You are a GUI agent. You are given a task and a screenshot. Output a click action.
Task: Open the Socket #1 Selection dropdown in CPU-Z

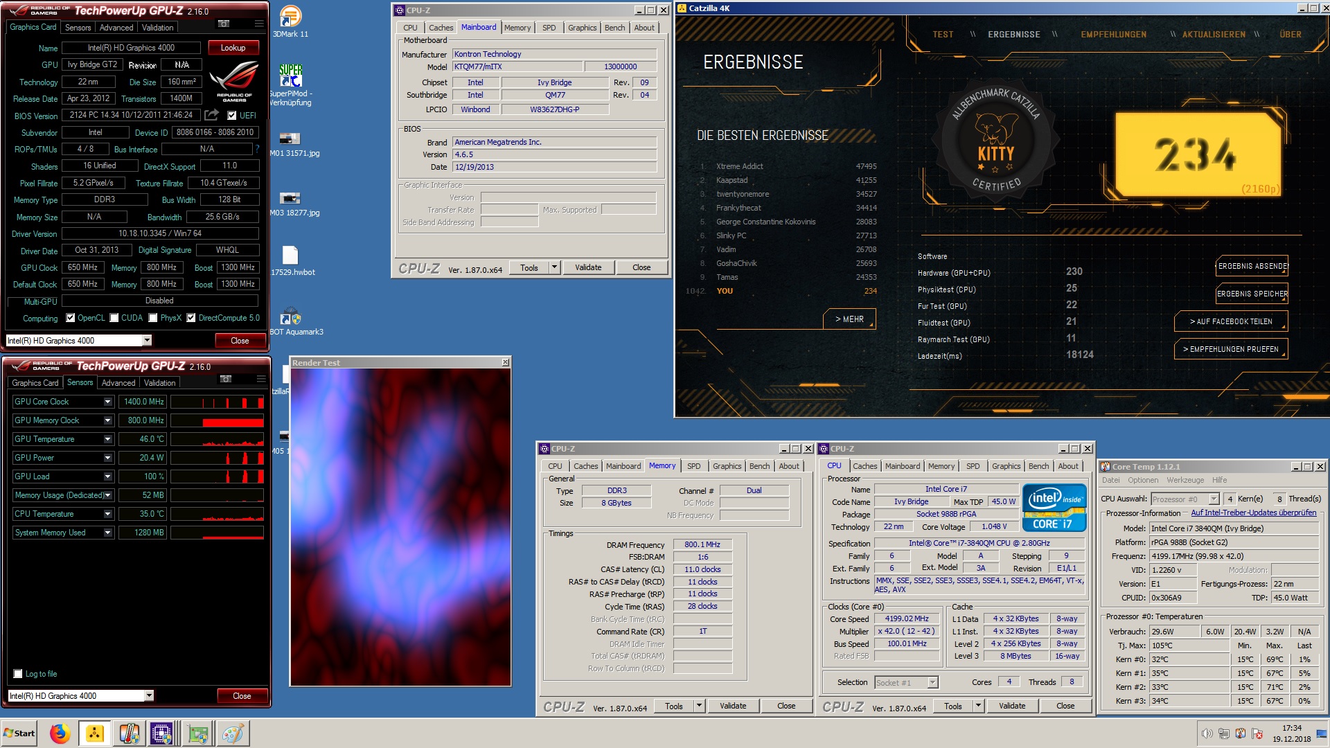pos(932,682)
